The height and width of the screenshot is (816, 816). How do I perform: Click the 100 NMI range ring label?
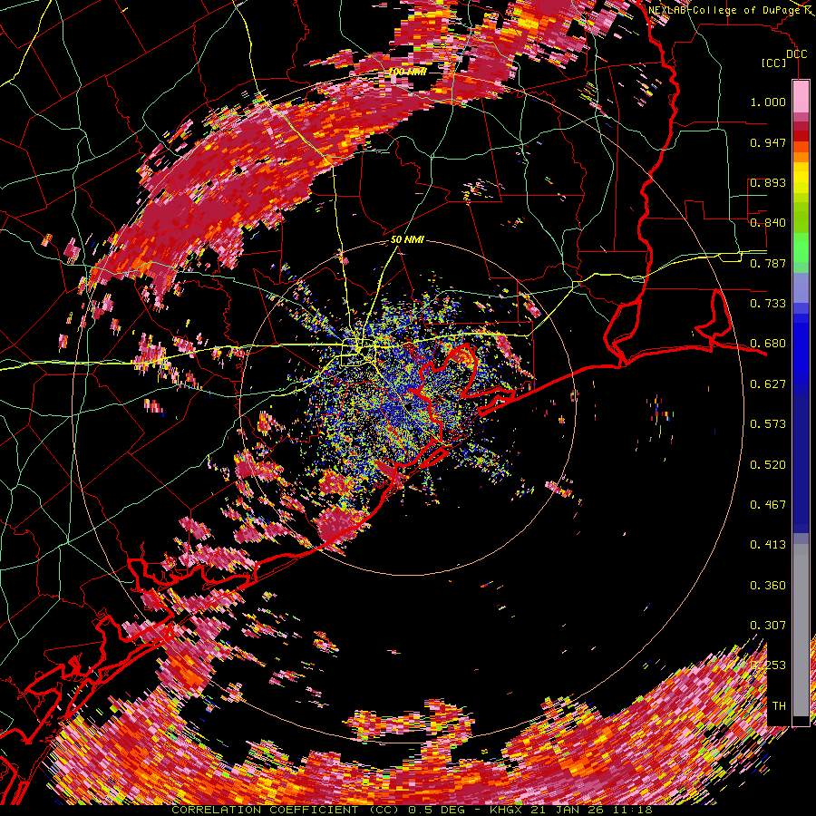click(407, 72)
